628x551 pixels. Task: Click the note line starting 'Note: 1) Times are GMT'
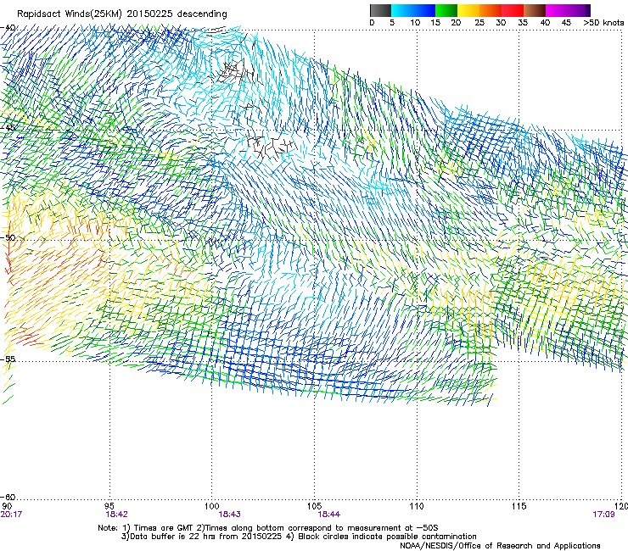coord(268,528)
